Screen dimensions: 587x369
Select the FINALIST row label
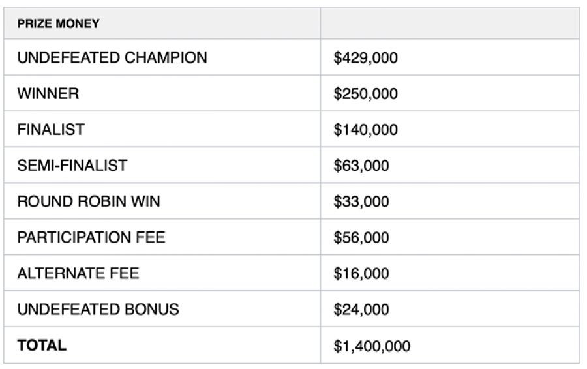pyautogui.click(x=51, y=129)
